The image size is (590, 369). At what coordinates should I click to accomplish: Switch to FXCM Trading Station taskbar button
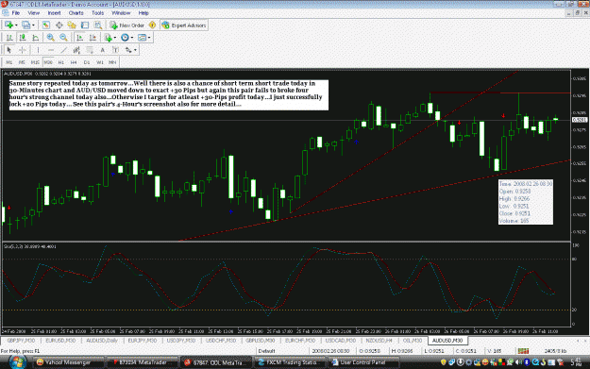pos(290,362)
